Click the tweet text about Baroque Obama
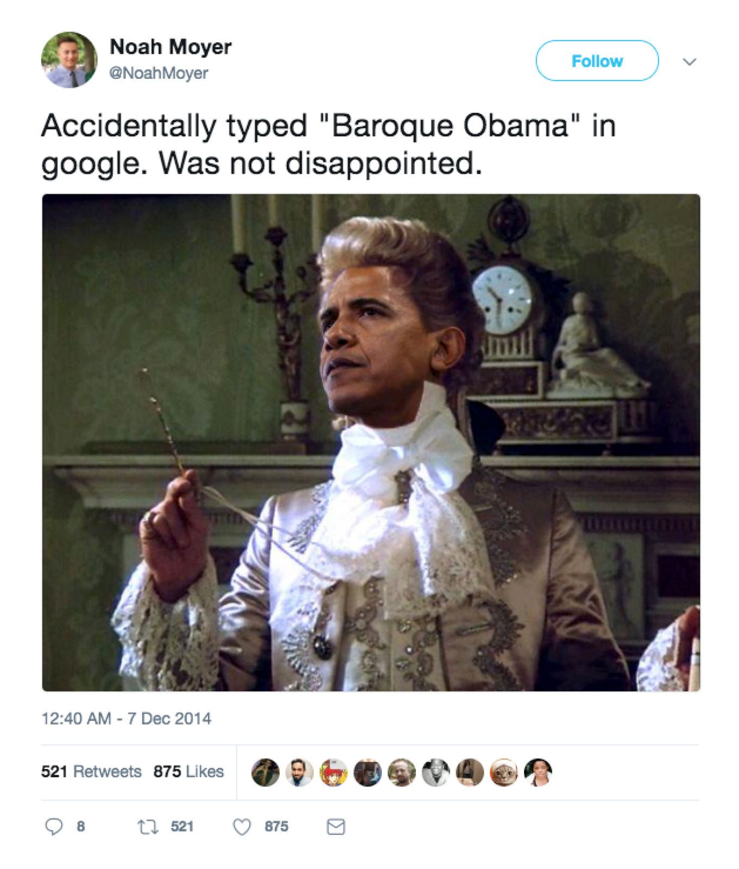 point(329,144)
